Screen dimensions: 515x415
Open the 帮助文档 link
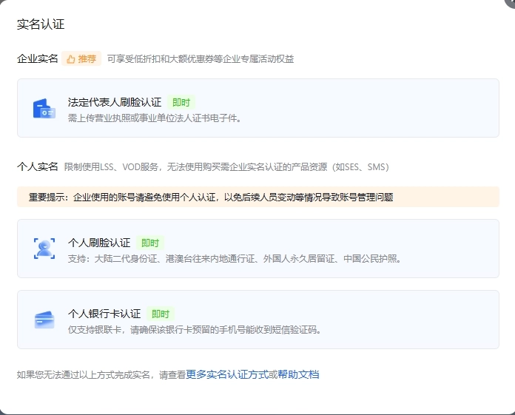click(298, 374)
